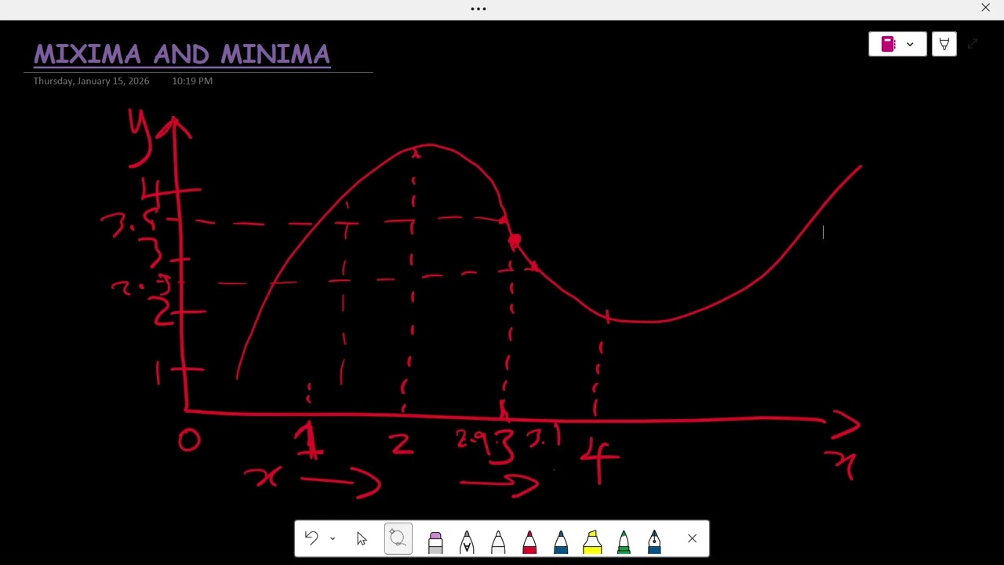Pick the dark blue pen
This screenshot has height=565, width=1004.
click(x=561, y=541)
